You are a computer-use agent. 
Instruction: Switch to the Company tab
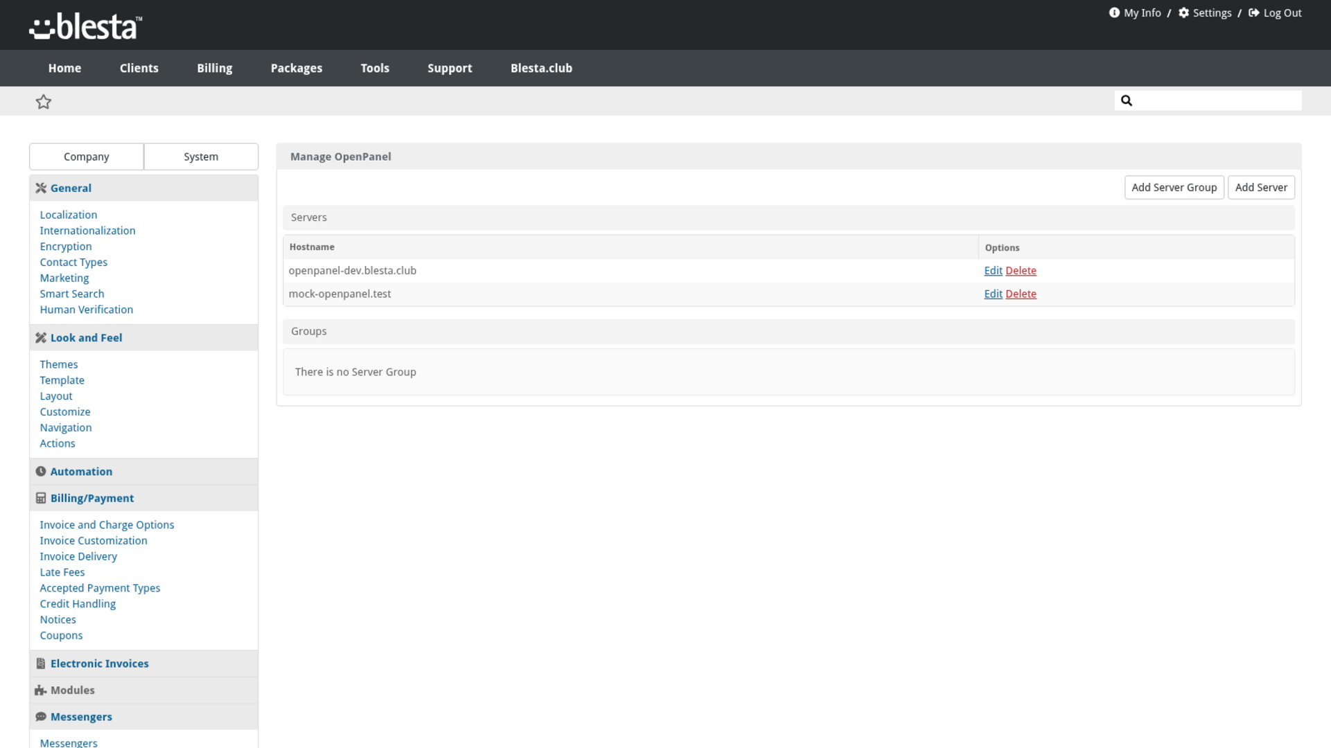tap(87, 157)
